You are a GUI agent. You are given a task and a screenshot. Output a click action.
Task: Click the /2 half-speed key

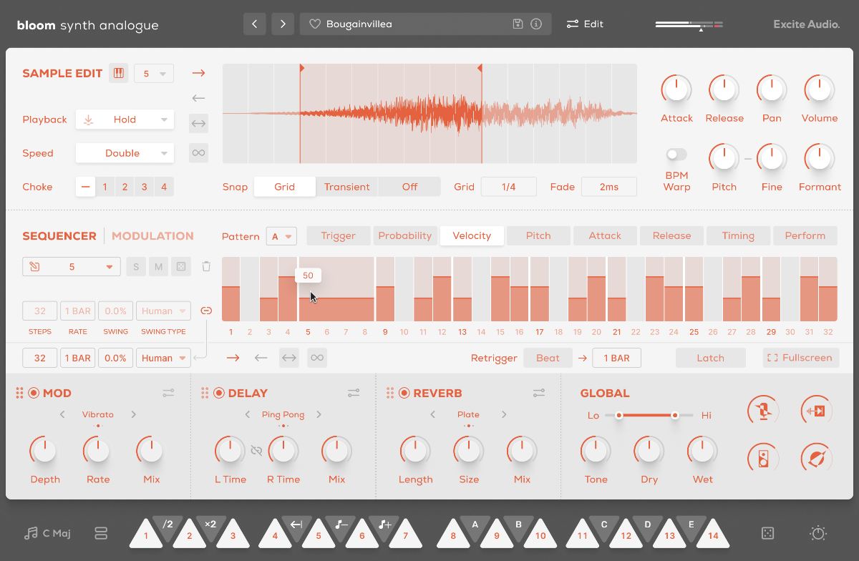pos(168,525)
